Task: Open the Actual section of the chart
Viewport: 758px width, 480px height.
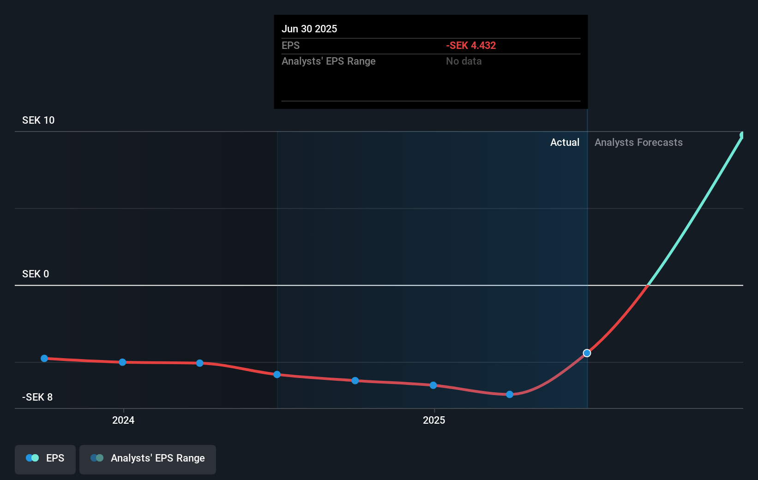Action: point(565,142)
